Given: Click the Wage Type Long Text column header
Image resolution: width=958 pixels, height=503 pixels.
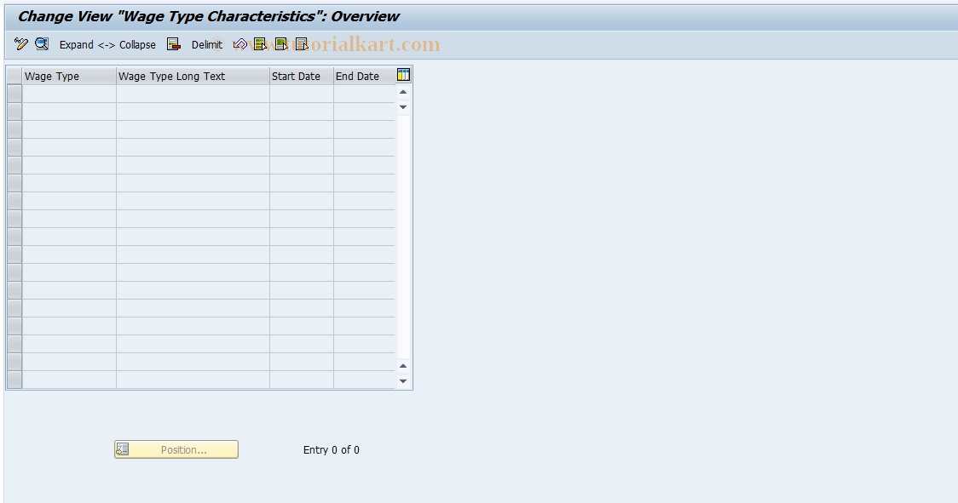Looking at the screenshot, I should 193,77.
